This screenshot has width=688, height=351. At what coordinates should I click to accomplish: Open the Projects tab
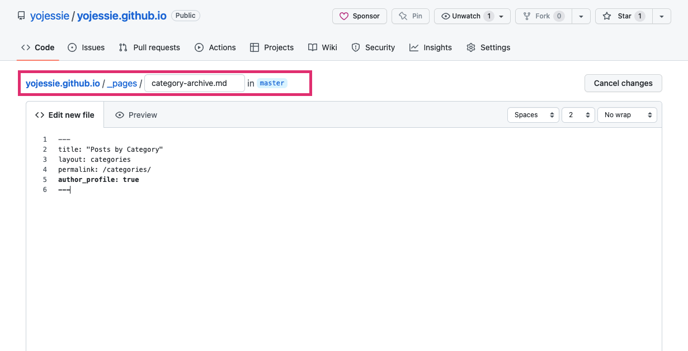pyautogui.click(x=272, y=47)
